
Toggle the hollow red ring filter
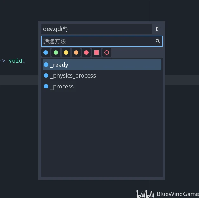pos(107,53)
